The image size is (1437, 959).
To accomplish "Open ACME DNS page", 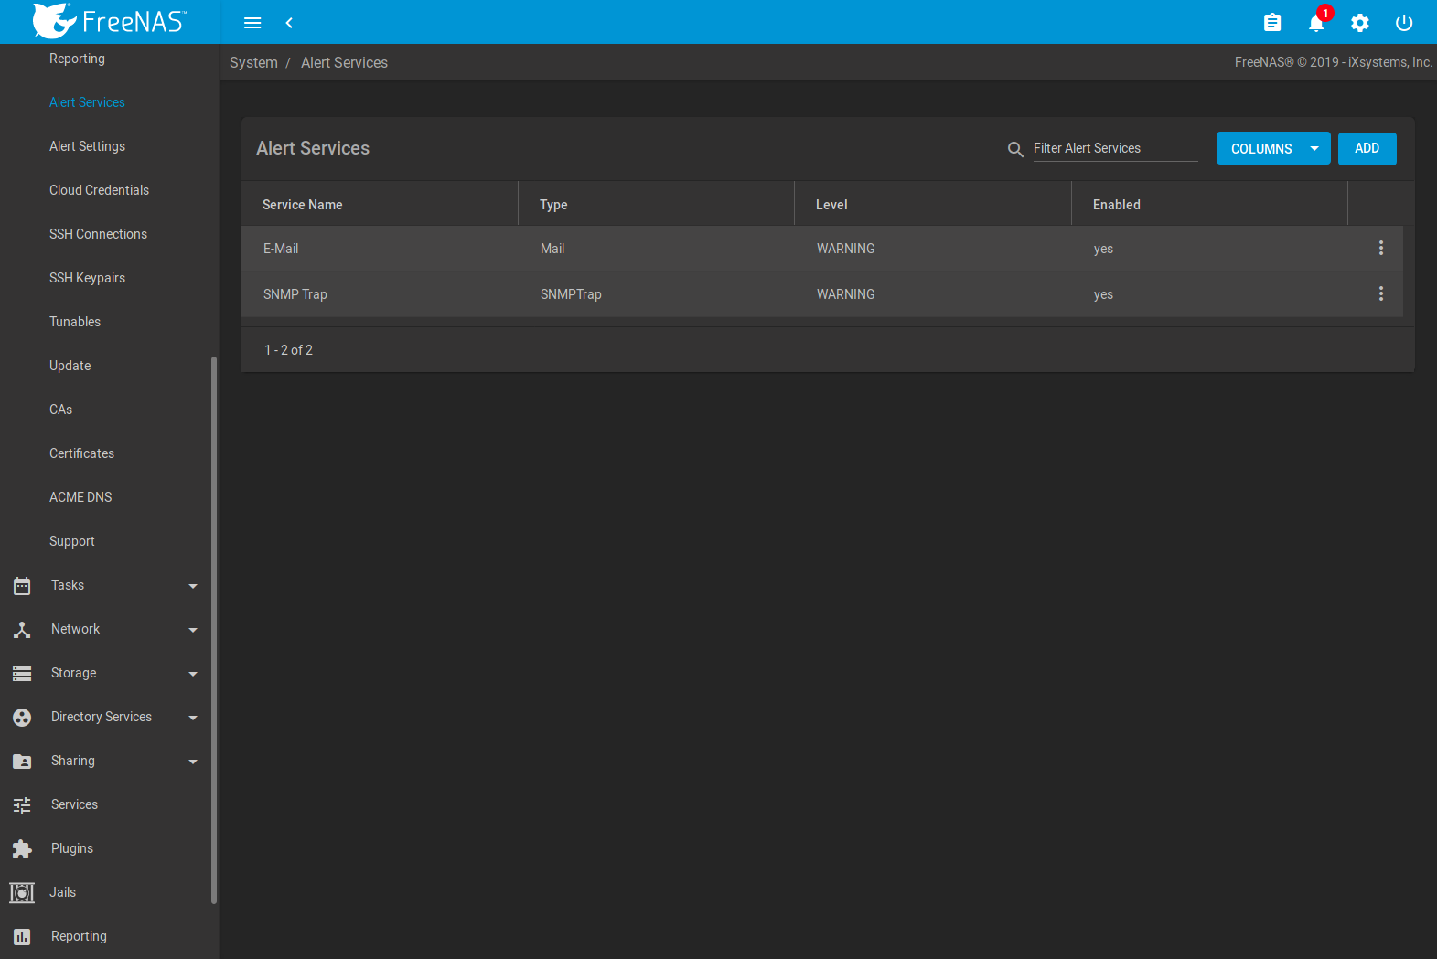I will coord(80,497).
